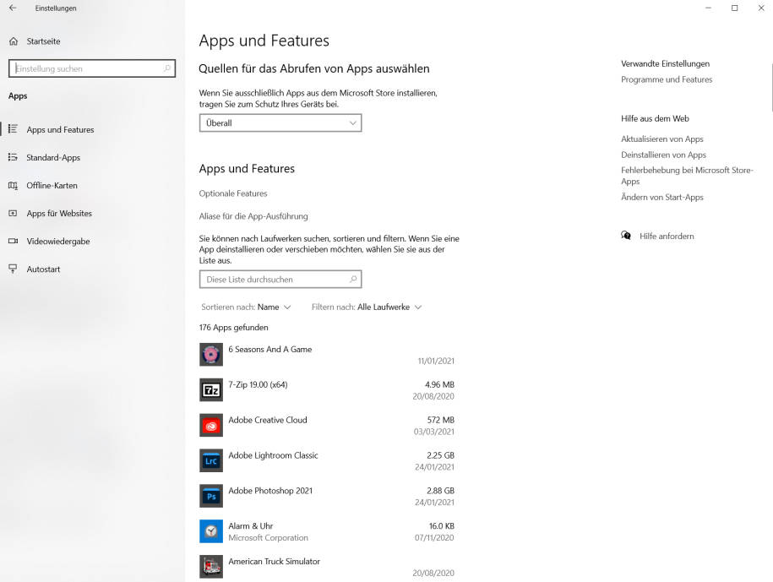
Task: Click the Apps und Features sidebar icon
Action: [x=13, y=129]
